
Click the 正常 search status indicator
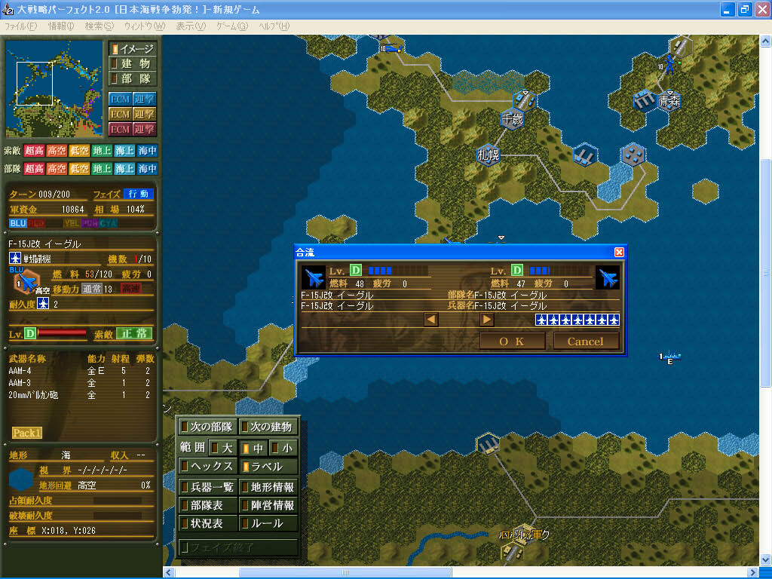[134, 334]
